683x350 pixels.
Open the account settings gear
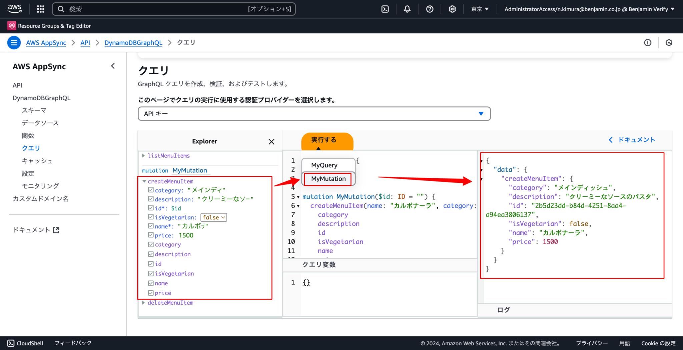pyautogui.click(x=452, y=9)
